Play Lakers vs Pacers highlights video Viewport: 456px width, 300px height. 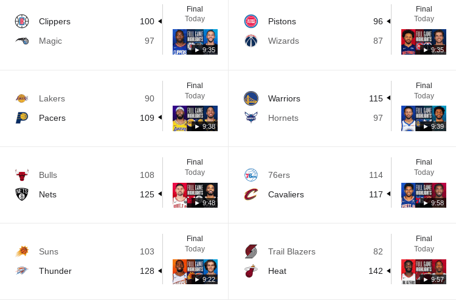tap(195, 119)
